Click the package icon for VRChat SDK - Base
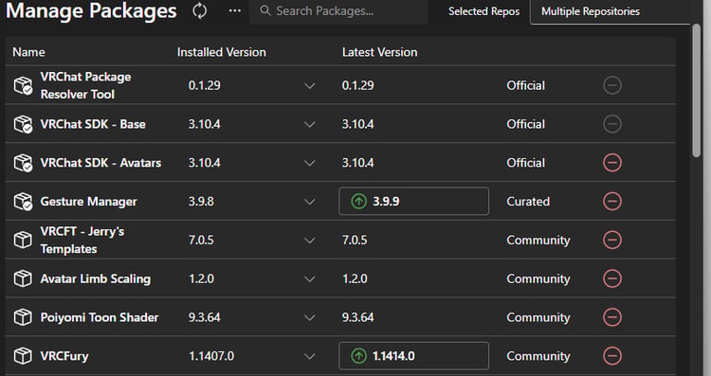Viewport: 711px width, 376px height. point(23,124)
